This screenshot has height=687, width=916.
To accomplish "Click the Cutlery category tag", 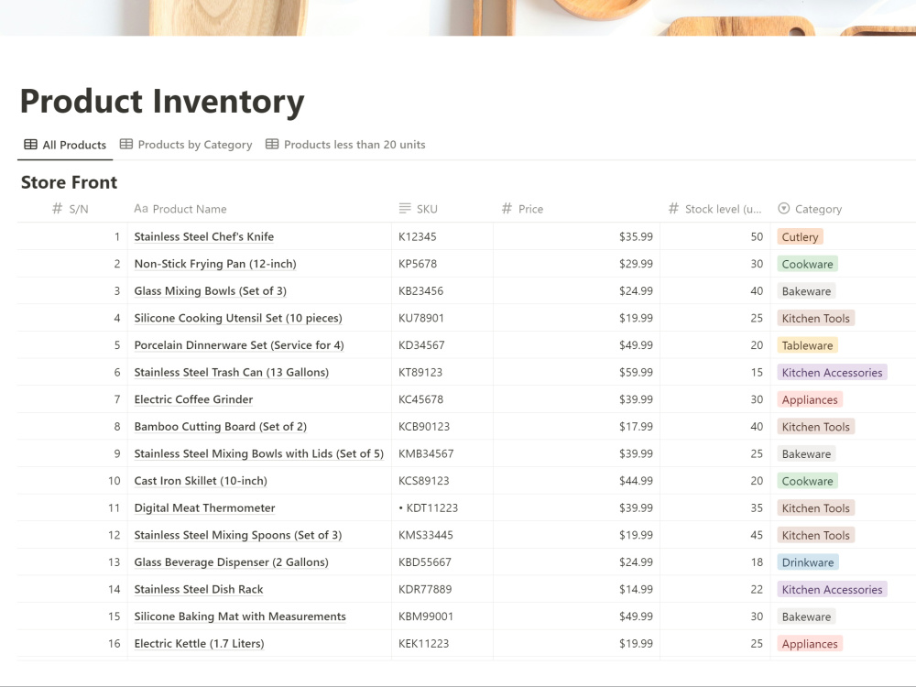I will 800,236.
